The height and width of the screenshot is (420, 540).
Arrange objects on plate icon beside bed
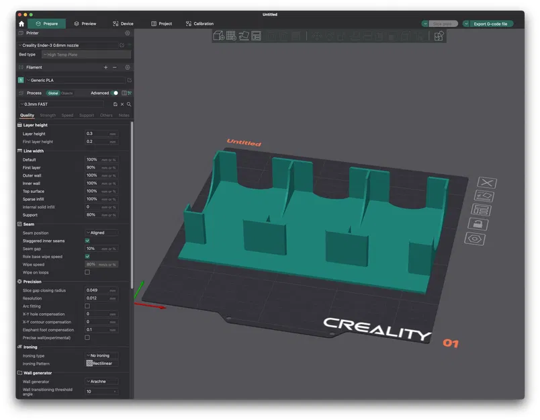click(481, 210)
